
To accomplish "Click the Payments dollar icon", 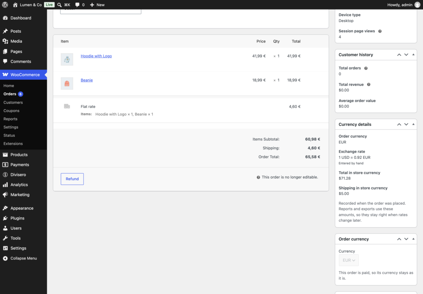I will click(x=5, y=165).
